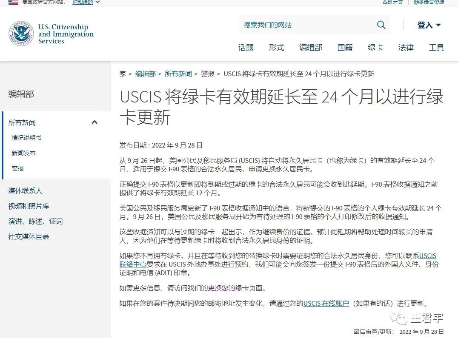Select 警报 in the sidebar
Viewport: 458px width, 338px height.
click(17, 168)
